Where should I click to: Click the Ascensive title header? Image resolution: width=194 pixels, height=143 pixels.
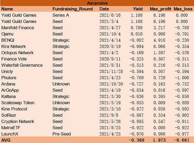point(97,3)
